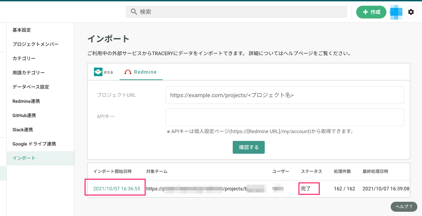Image resolution: width=422 pixels, height=216 pixels.
Task: Click the Redmine logo icon
Action: click(x=127, y=72)
